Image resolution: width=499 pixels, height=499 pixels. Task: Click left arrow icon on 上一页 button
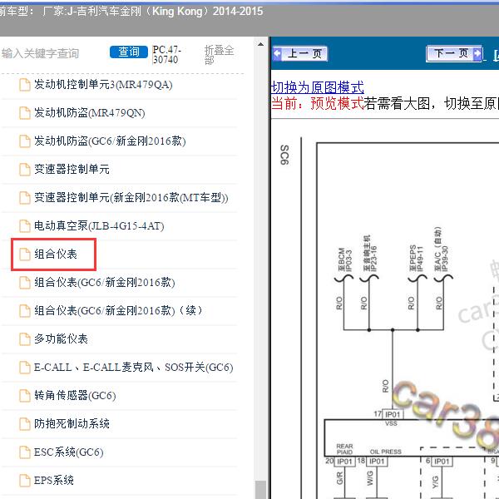tap(278, 53)
